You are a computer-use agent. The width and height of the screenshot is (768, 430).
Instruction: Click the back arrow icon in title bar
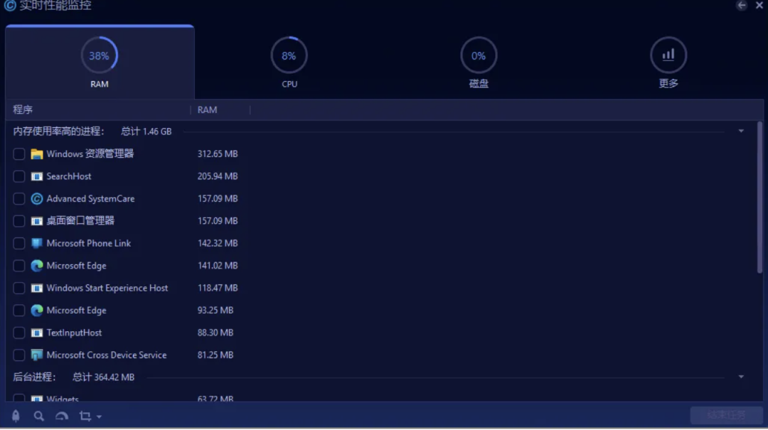click(742, 5)
